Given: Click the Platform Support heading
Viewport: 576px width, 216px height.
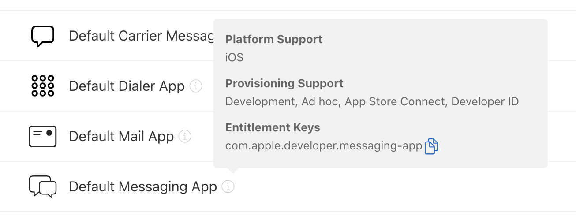Looking at the screenshot, I should pyautogui.click(x=274, y=39).
